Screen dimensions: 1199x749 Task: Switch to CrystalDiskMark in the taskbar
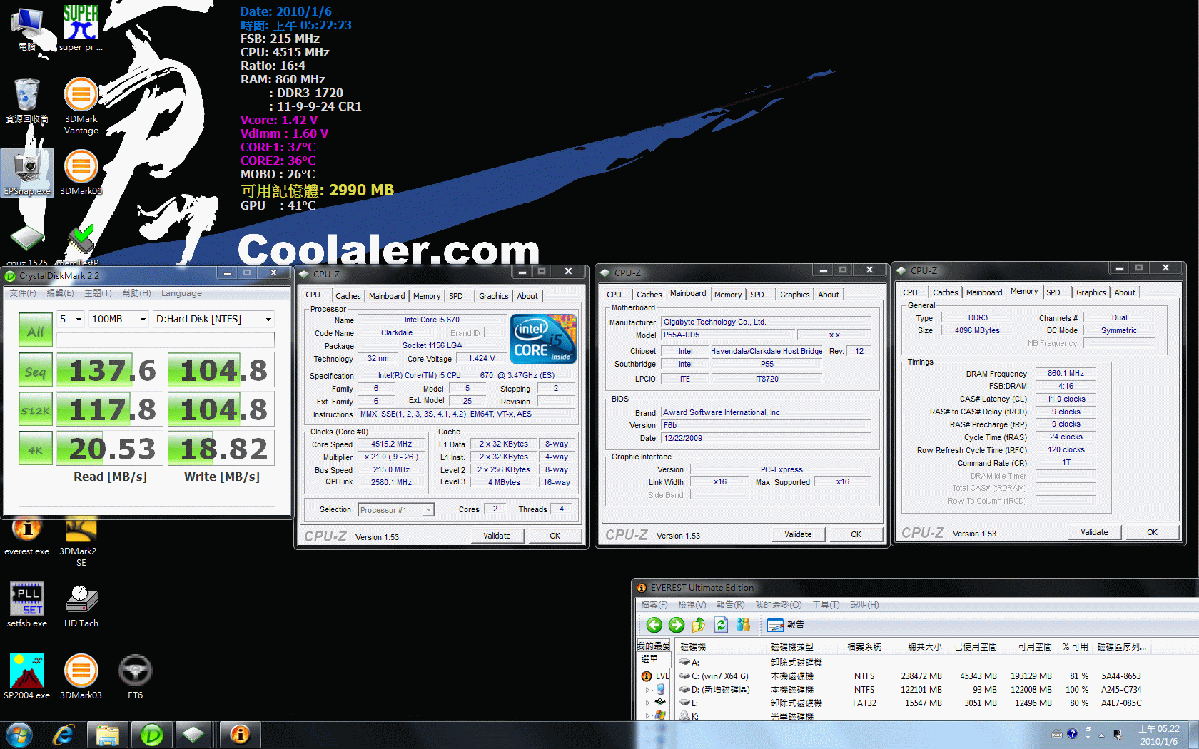(151, 735)
